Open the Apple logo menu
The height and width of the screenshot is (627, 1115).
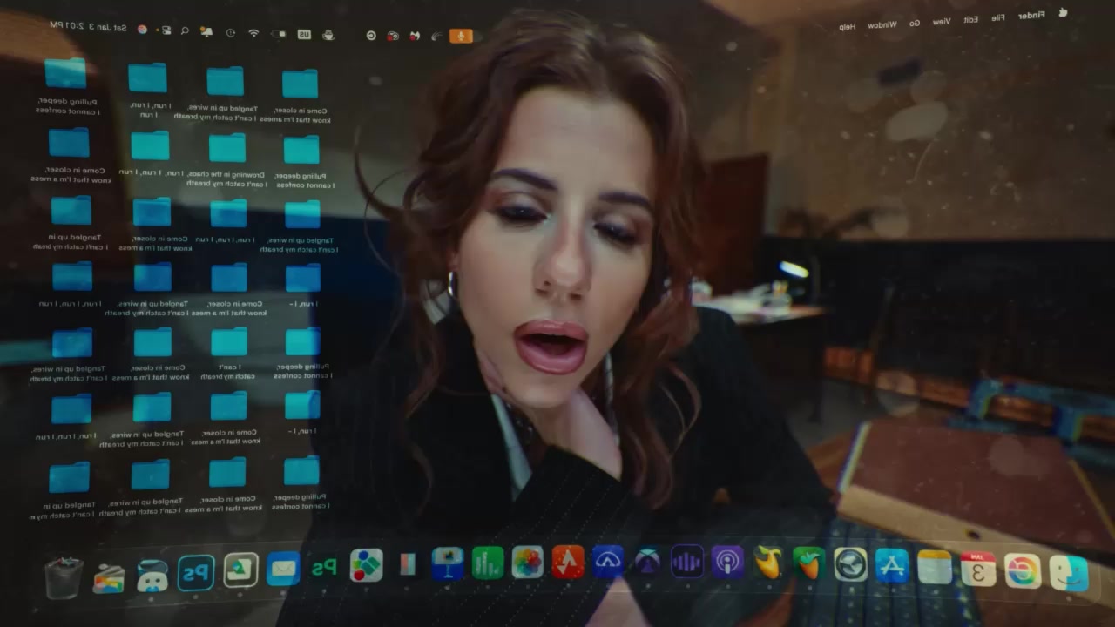tap(1063, 13)
